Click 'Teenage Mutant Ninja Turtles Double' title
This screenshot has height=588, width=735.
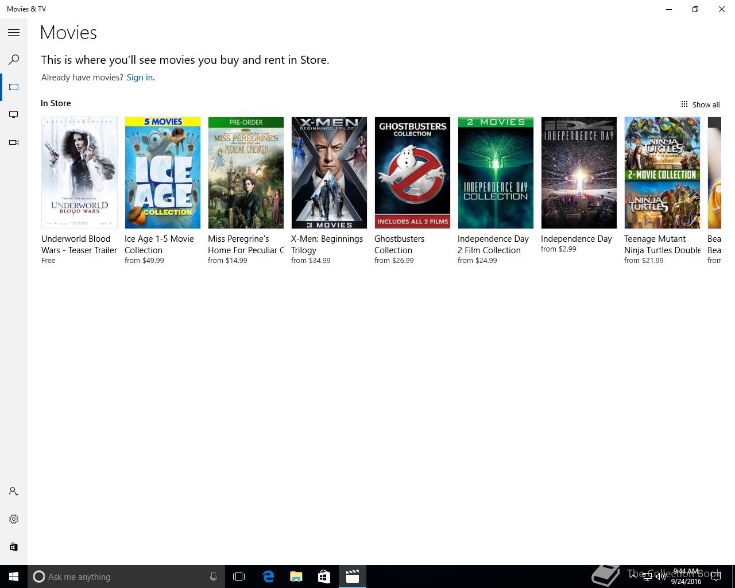(662, 245)
